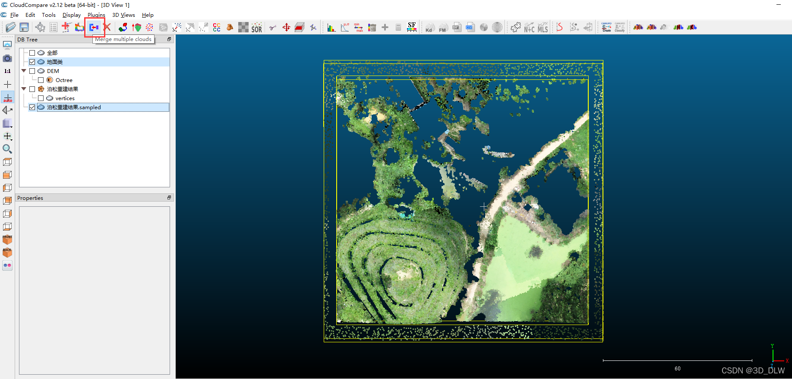The width and height of the screenshot is (792, 379).
Task: Click the min/max scalar field icon
Action: point(358,27)
